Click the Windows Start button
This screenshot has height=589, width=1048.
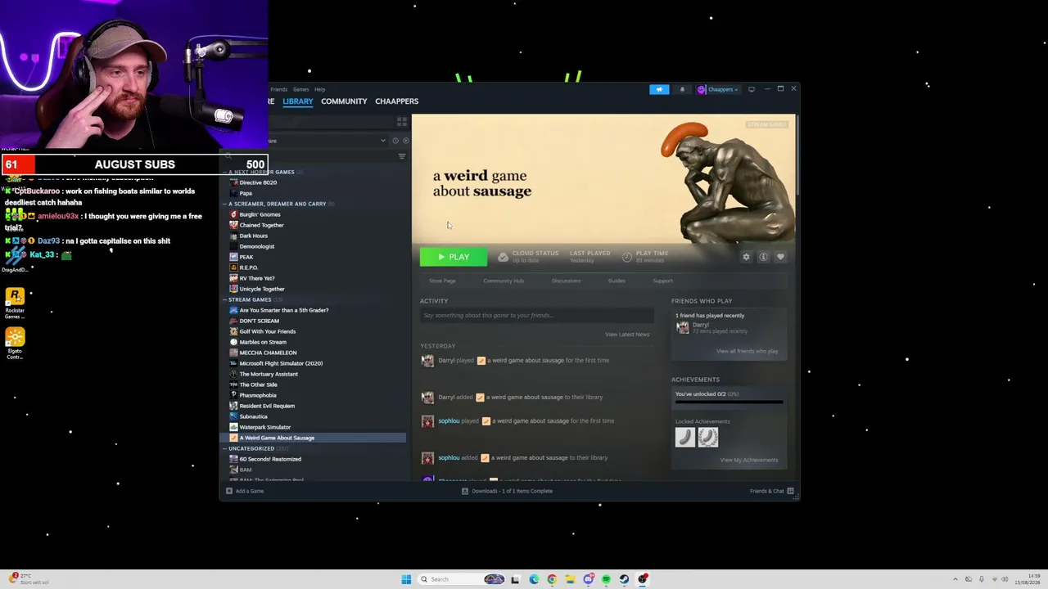pyautogui.click(x=406, y=579)
